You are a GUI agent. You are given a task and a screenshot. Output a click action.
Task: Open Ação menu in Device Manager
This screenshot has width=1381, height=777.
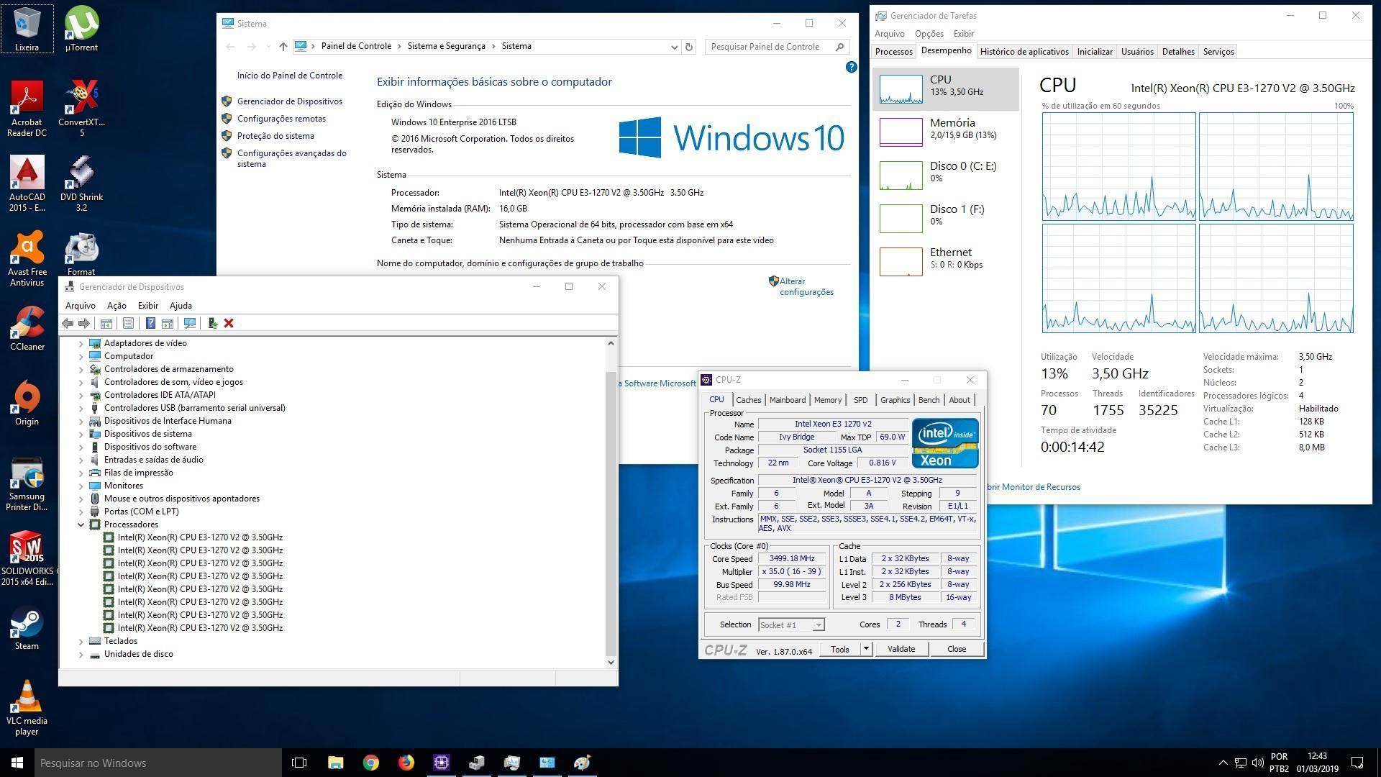point(117,306)
